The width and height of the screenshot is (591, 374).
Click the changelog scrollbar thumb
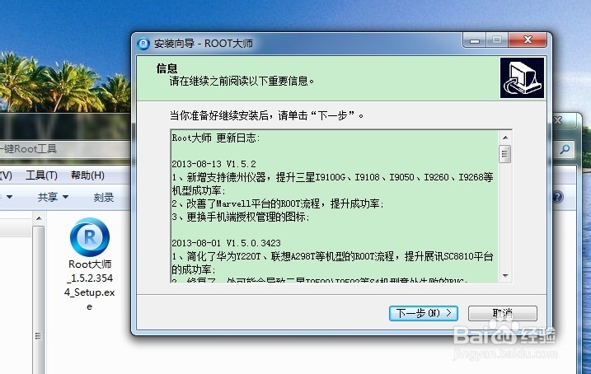pos(504,154)
